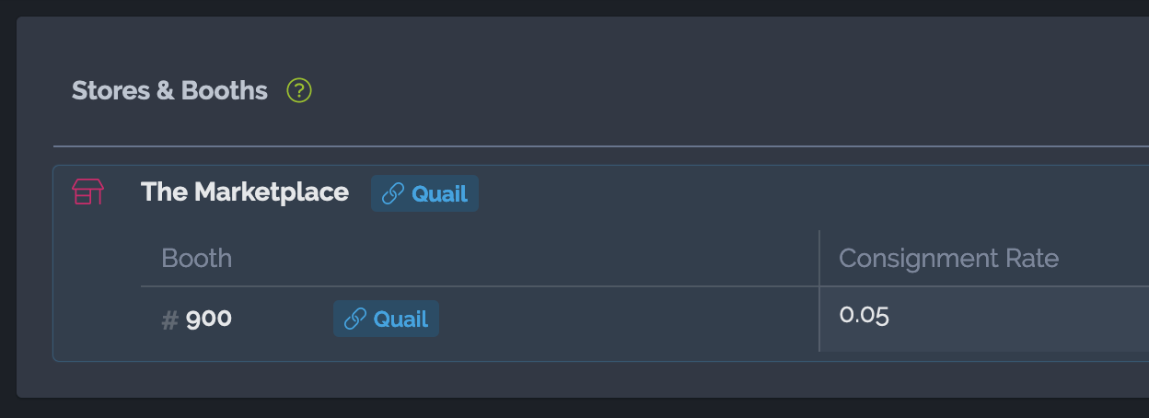The image size is (1149, 418).
Task: Click the Stores & Booths section heading
Action: point(169,90)
